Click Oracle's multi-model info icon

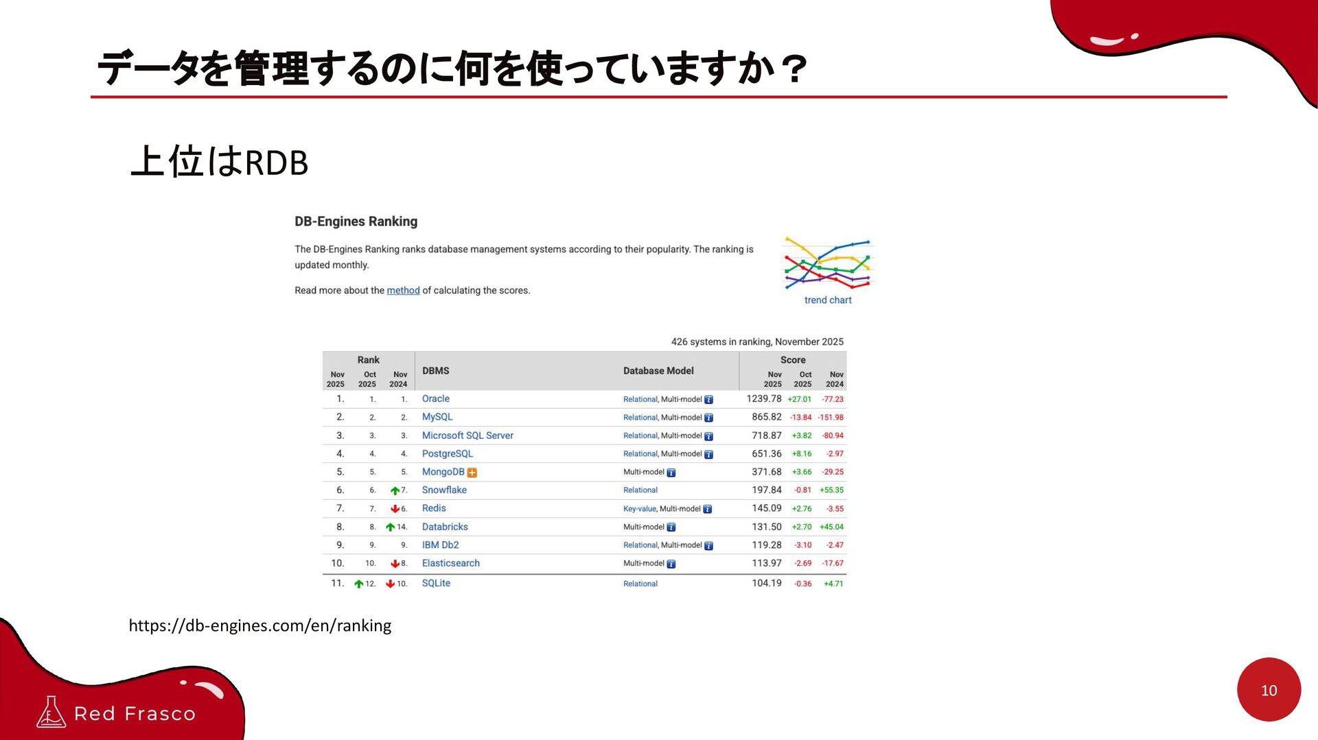(x=709, y=400)
